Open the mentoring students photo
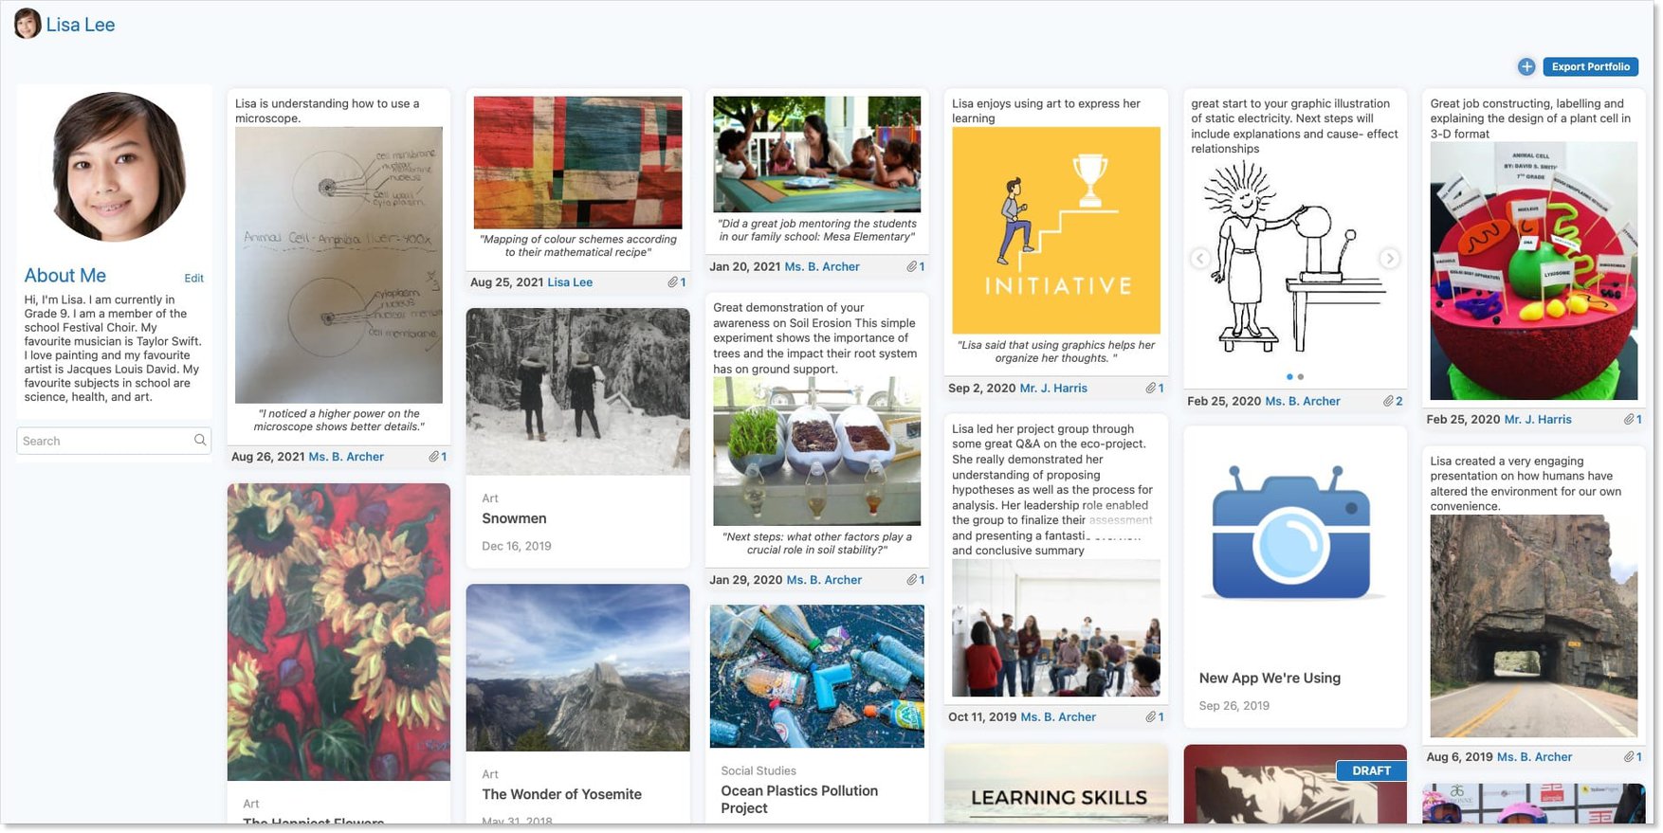Viewport: 1663px width, 833px height. pyautogui.click(x=816, y=154)
